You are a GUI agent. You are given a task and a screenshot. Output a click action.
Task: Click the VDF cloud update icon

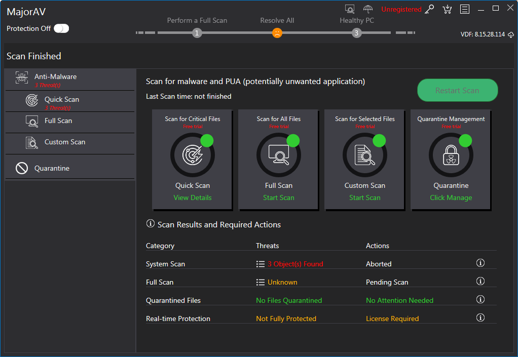[511, 34]
